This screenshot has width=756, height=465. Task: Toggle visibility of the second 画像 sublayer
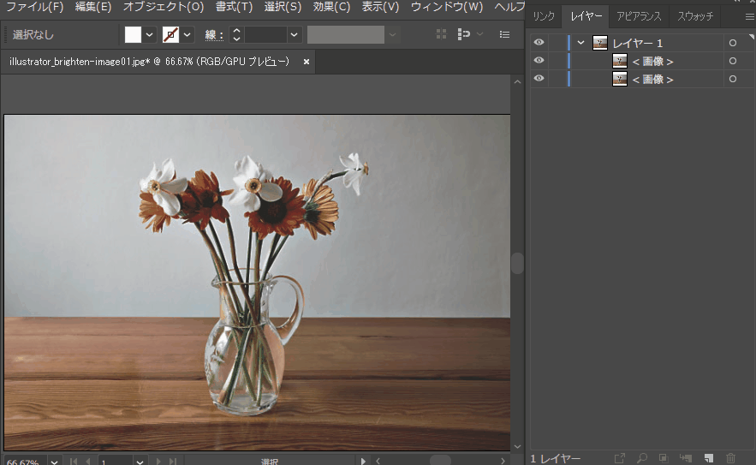click(x=539, y=79)
